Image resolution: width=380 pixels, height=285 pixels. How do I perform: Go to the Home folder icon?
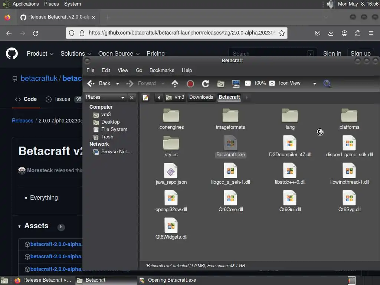tap(220, 83)
